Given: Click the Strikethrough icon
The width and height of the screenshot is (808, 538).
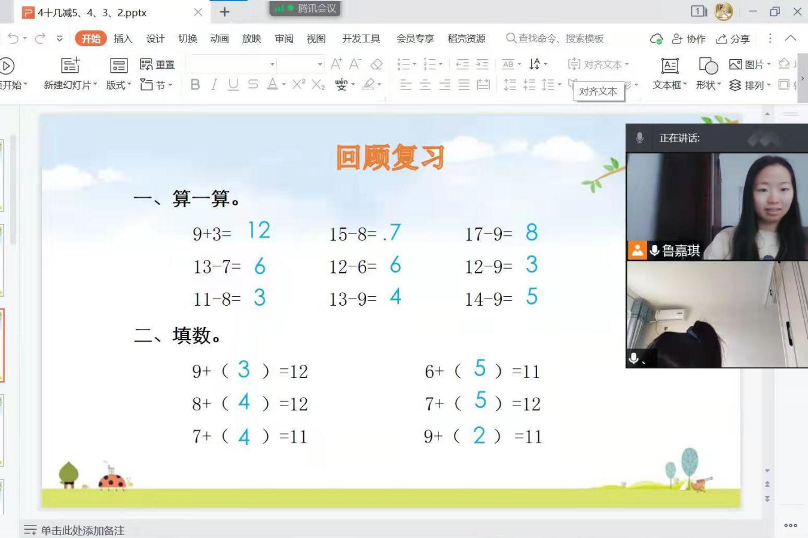Looking at the screenshot, I should point(253,85).
